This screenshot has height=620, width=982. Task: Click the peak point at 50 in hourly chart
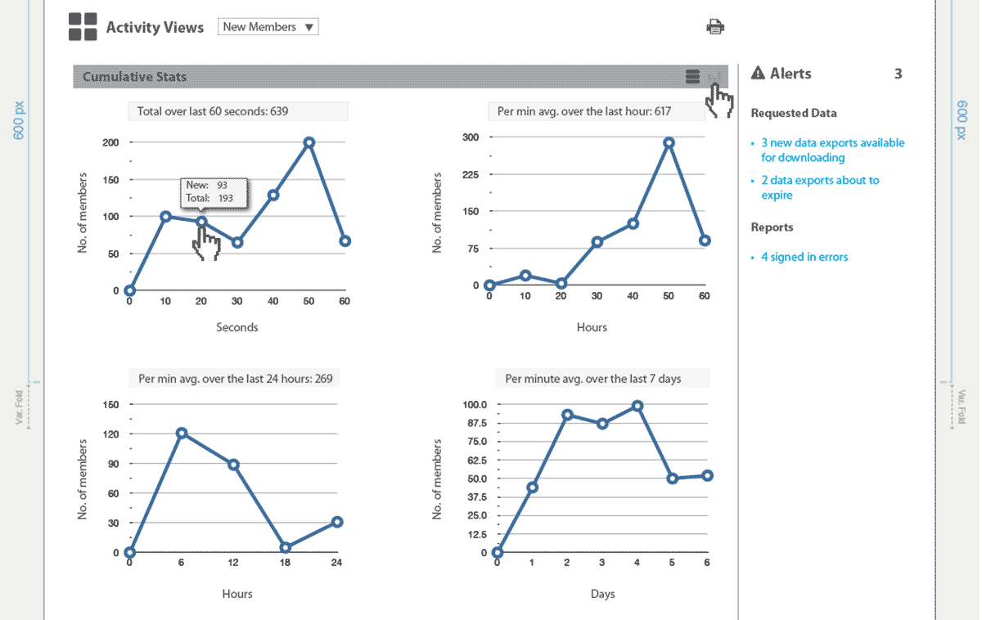click(x=669, y=142)
